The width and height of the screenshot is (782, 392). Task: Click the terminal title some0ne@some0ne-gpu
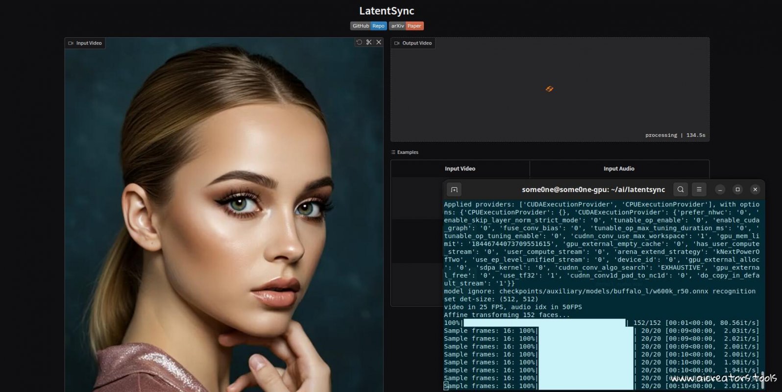click(593, 190)
